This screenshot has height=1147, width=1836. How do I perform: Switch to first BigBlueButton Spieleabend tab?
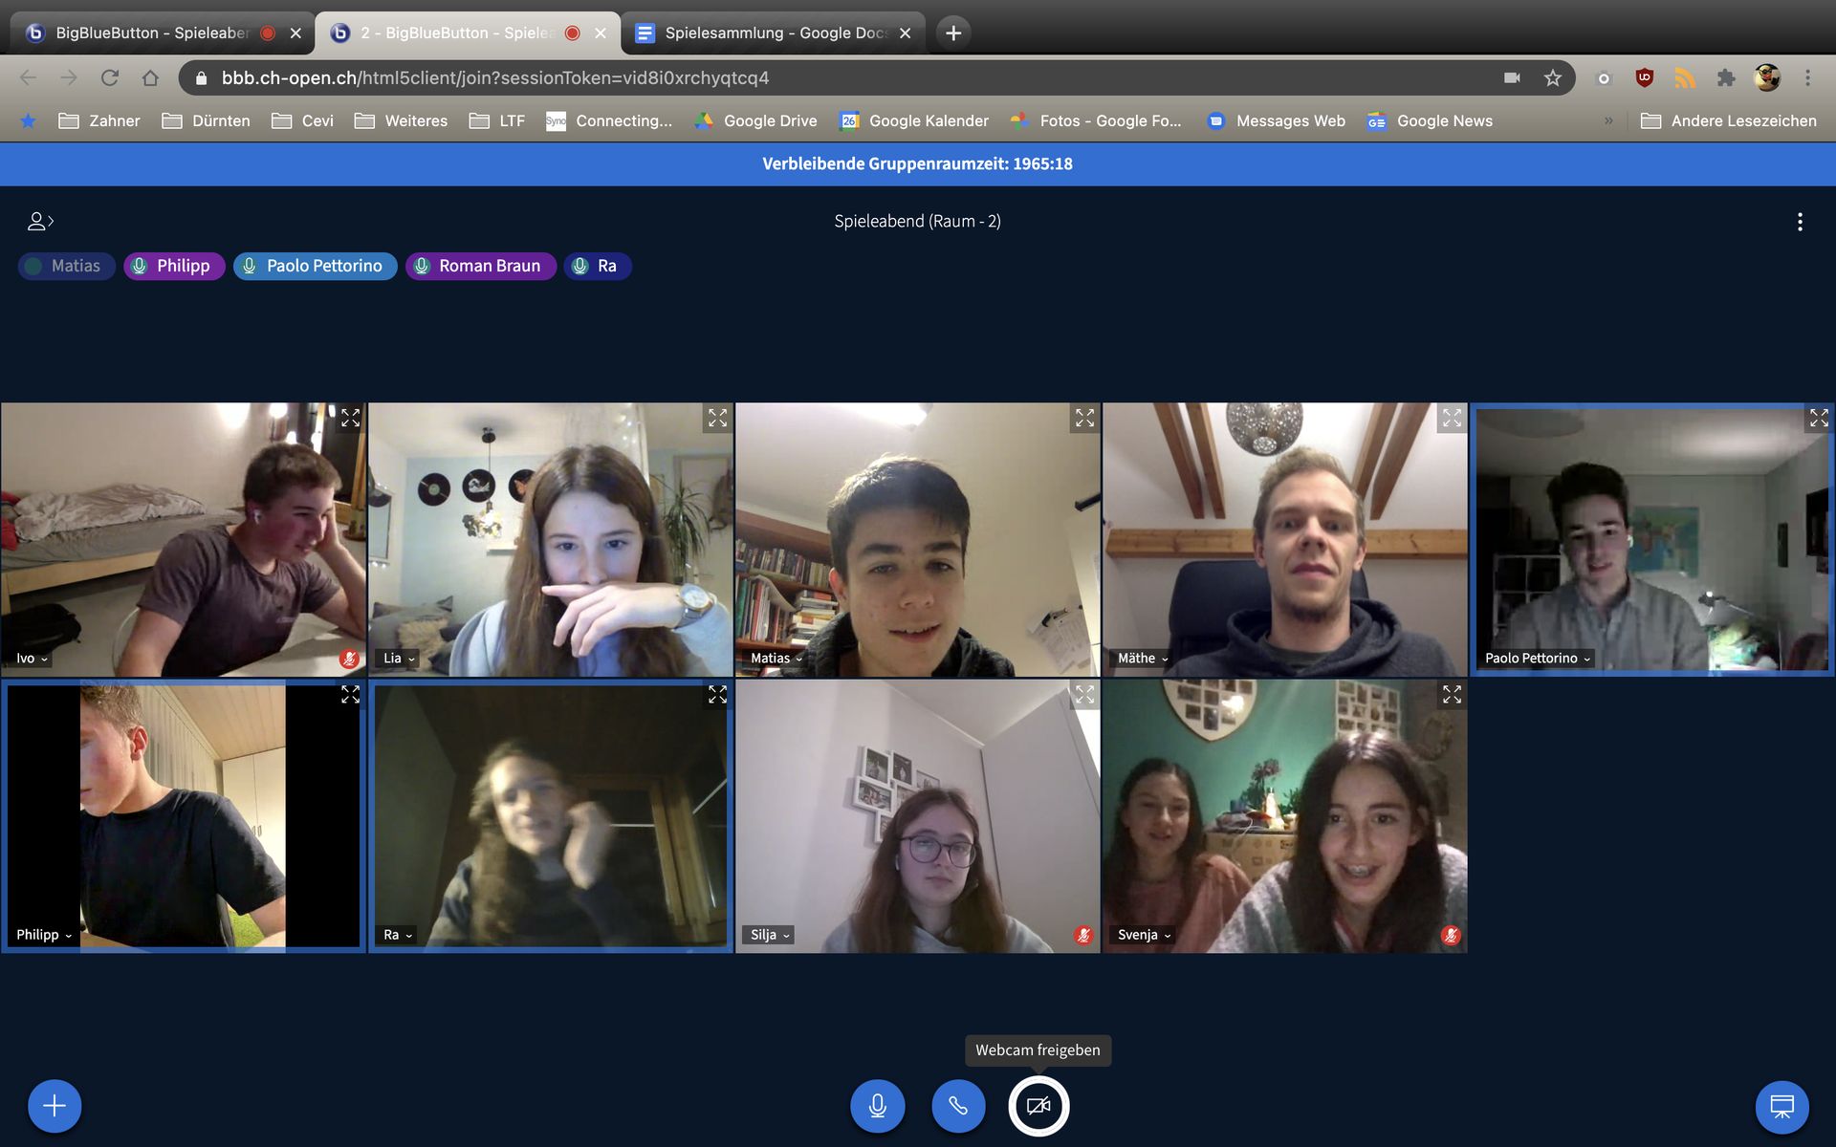153,32
